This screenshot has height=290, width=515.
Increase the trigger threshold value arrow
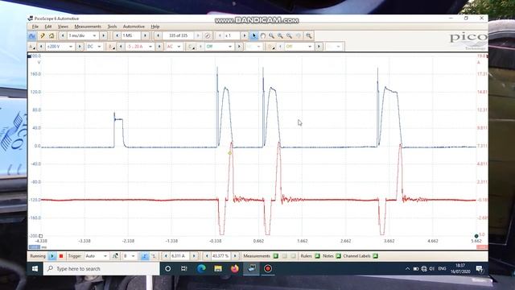[x=194, y=256]
